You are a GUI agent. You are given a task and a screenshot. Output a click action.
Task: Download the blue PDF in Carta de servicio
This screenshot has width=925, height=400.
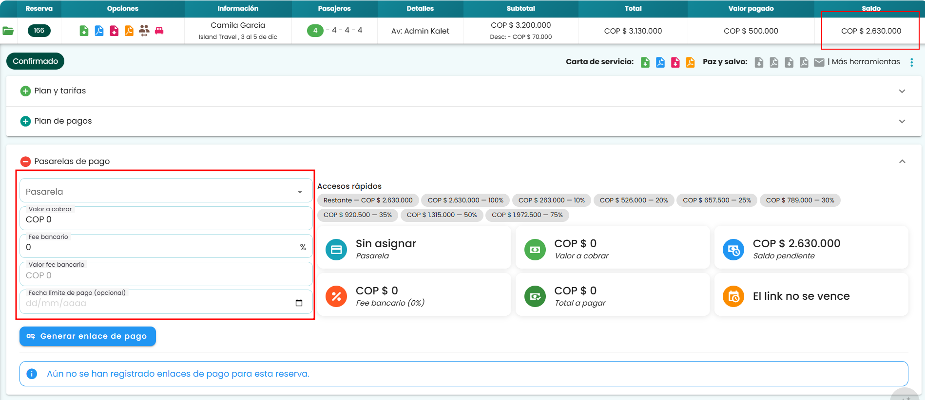(x=660, y=62)
